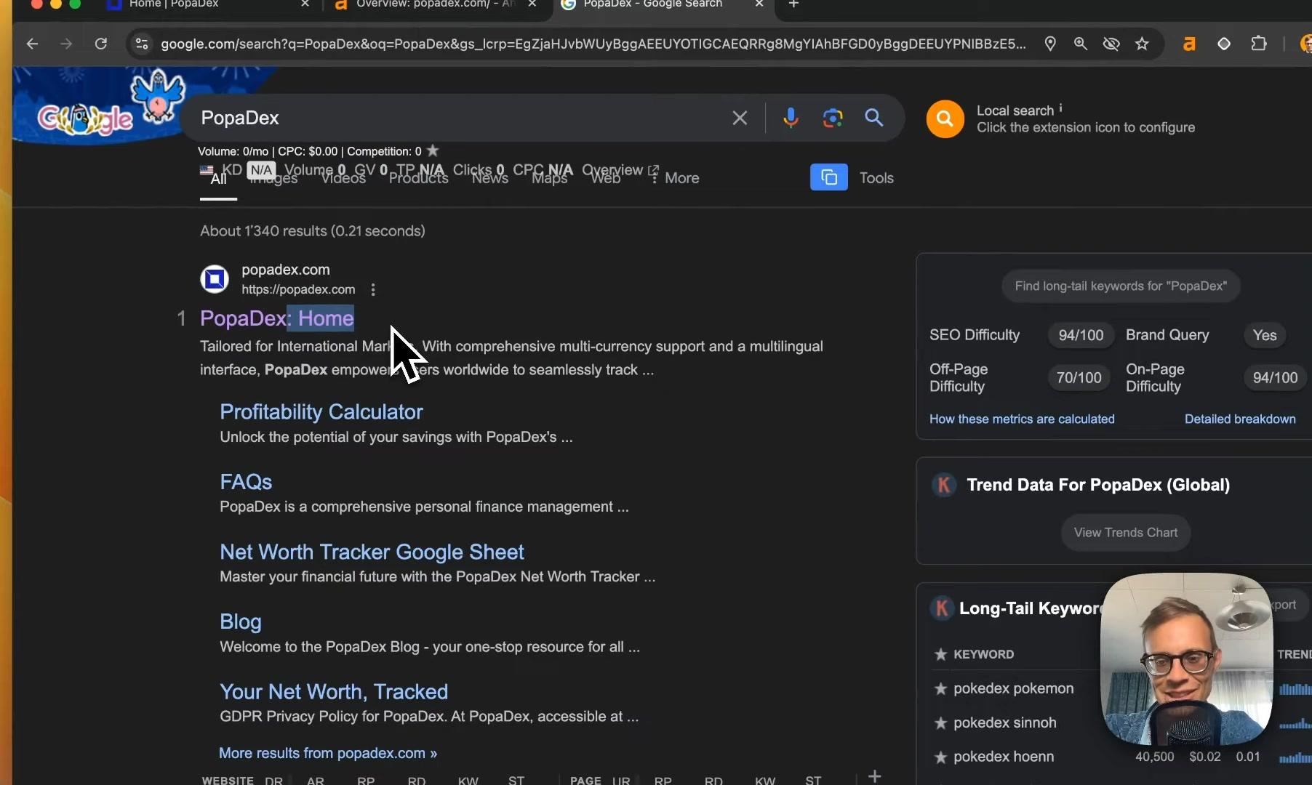Open the three-dot menu beside popadex.com result

coord(373,289)
